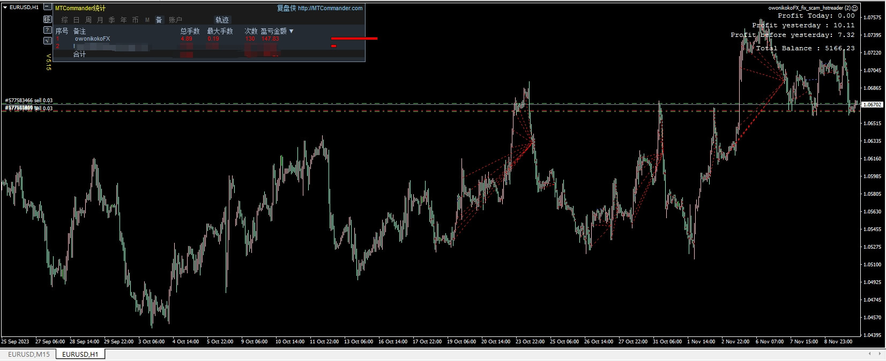
Task: Click the #577583466 sell 0.03 order label
Action: coord(29,100)
